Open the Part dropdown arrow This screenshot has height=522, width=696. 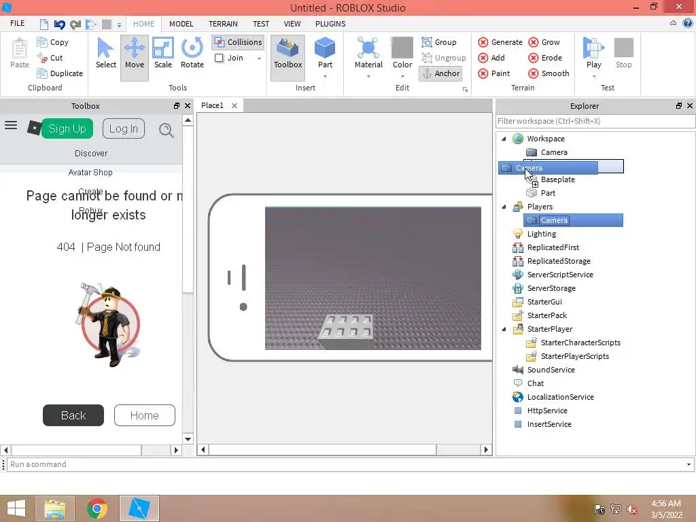click(325, 76)
